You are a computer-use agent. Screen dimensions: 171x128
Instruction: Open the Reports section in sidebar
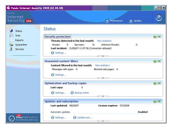click(x=19, y=40)
